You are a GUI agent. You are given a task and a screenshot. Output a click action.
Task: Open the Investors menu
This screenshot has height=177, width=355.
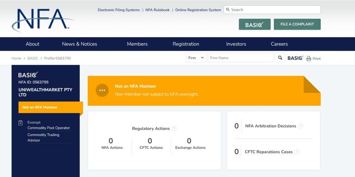pos(236,44)
